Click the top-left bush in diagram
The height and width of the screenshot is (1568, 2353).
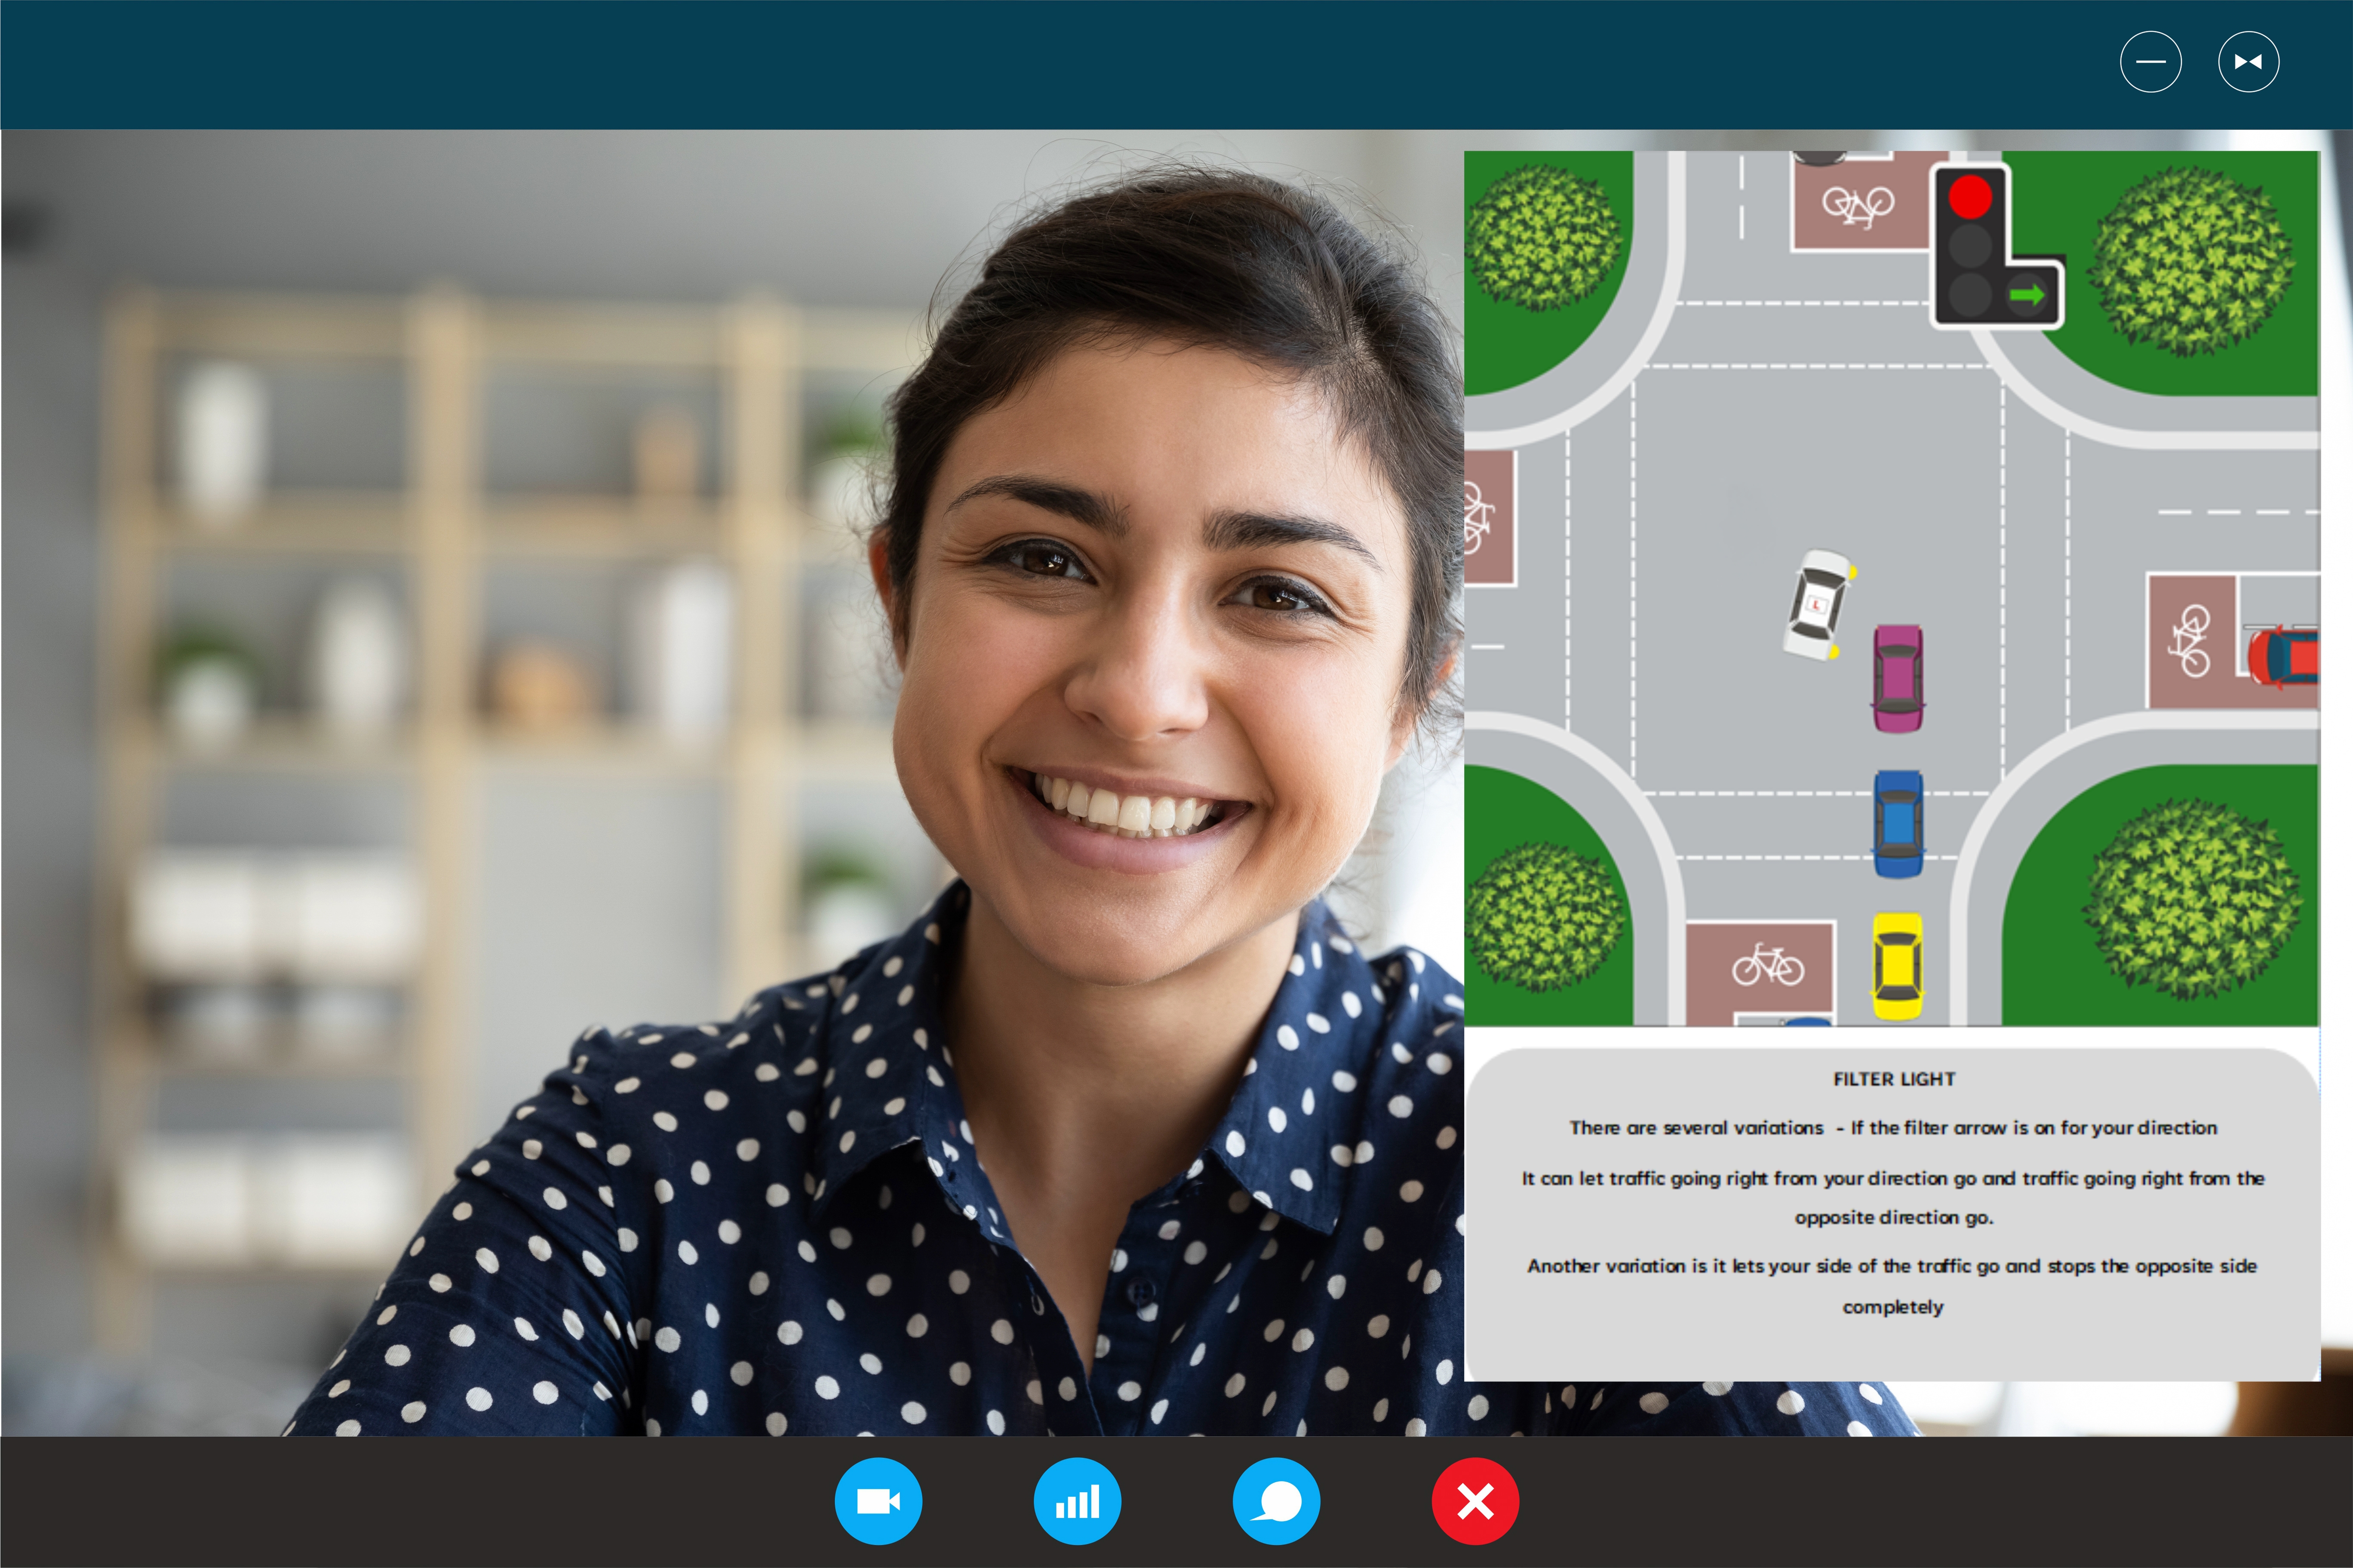1543,238
